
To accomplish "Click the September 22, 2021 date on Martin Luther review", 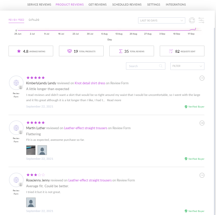I will click(x=40, y=159).
